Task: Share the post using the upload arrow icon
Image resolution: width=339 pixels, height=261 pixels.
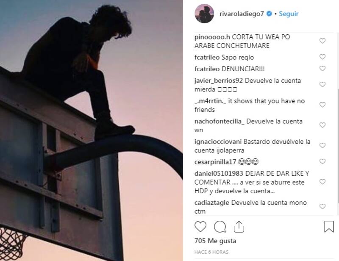Action: (239, 226)
